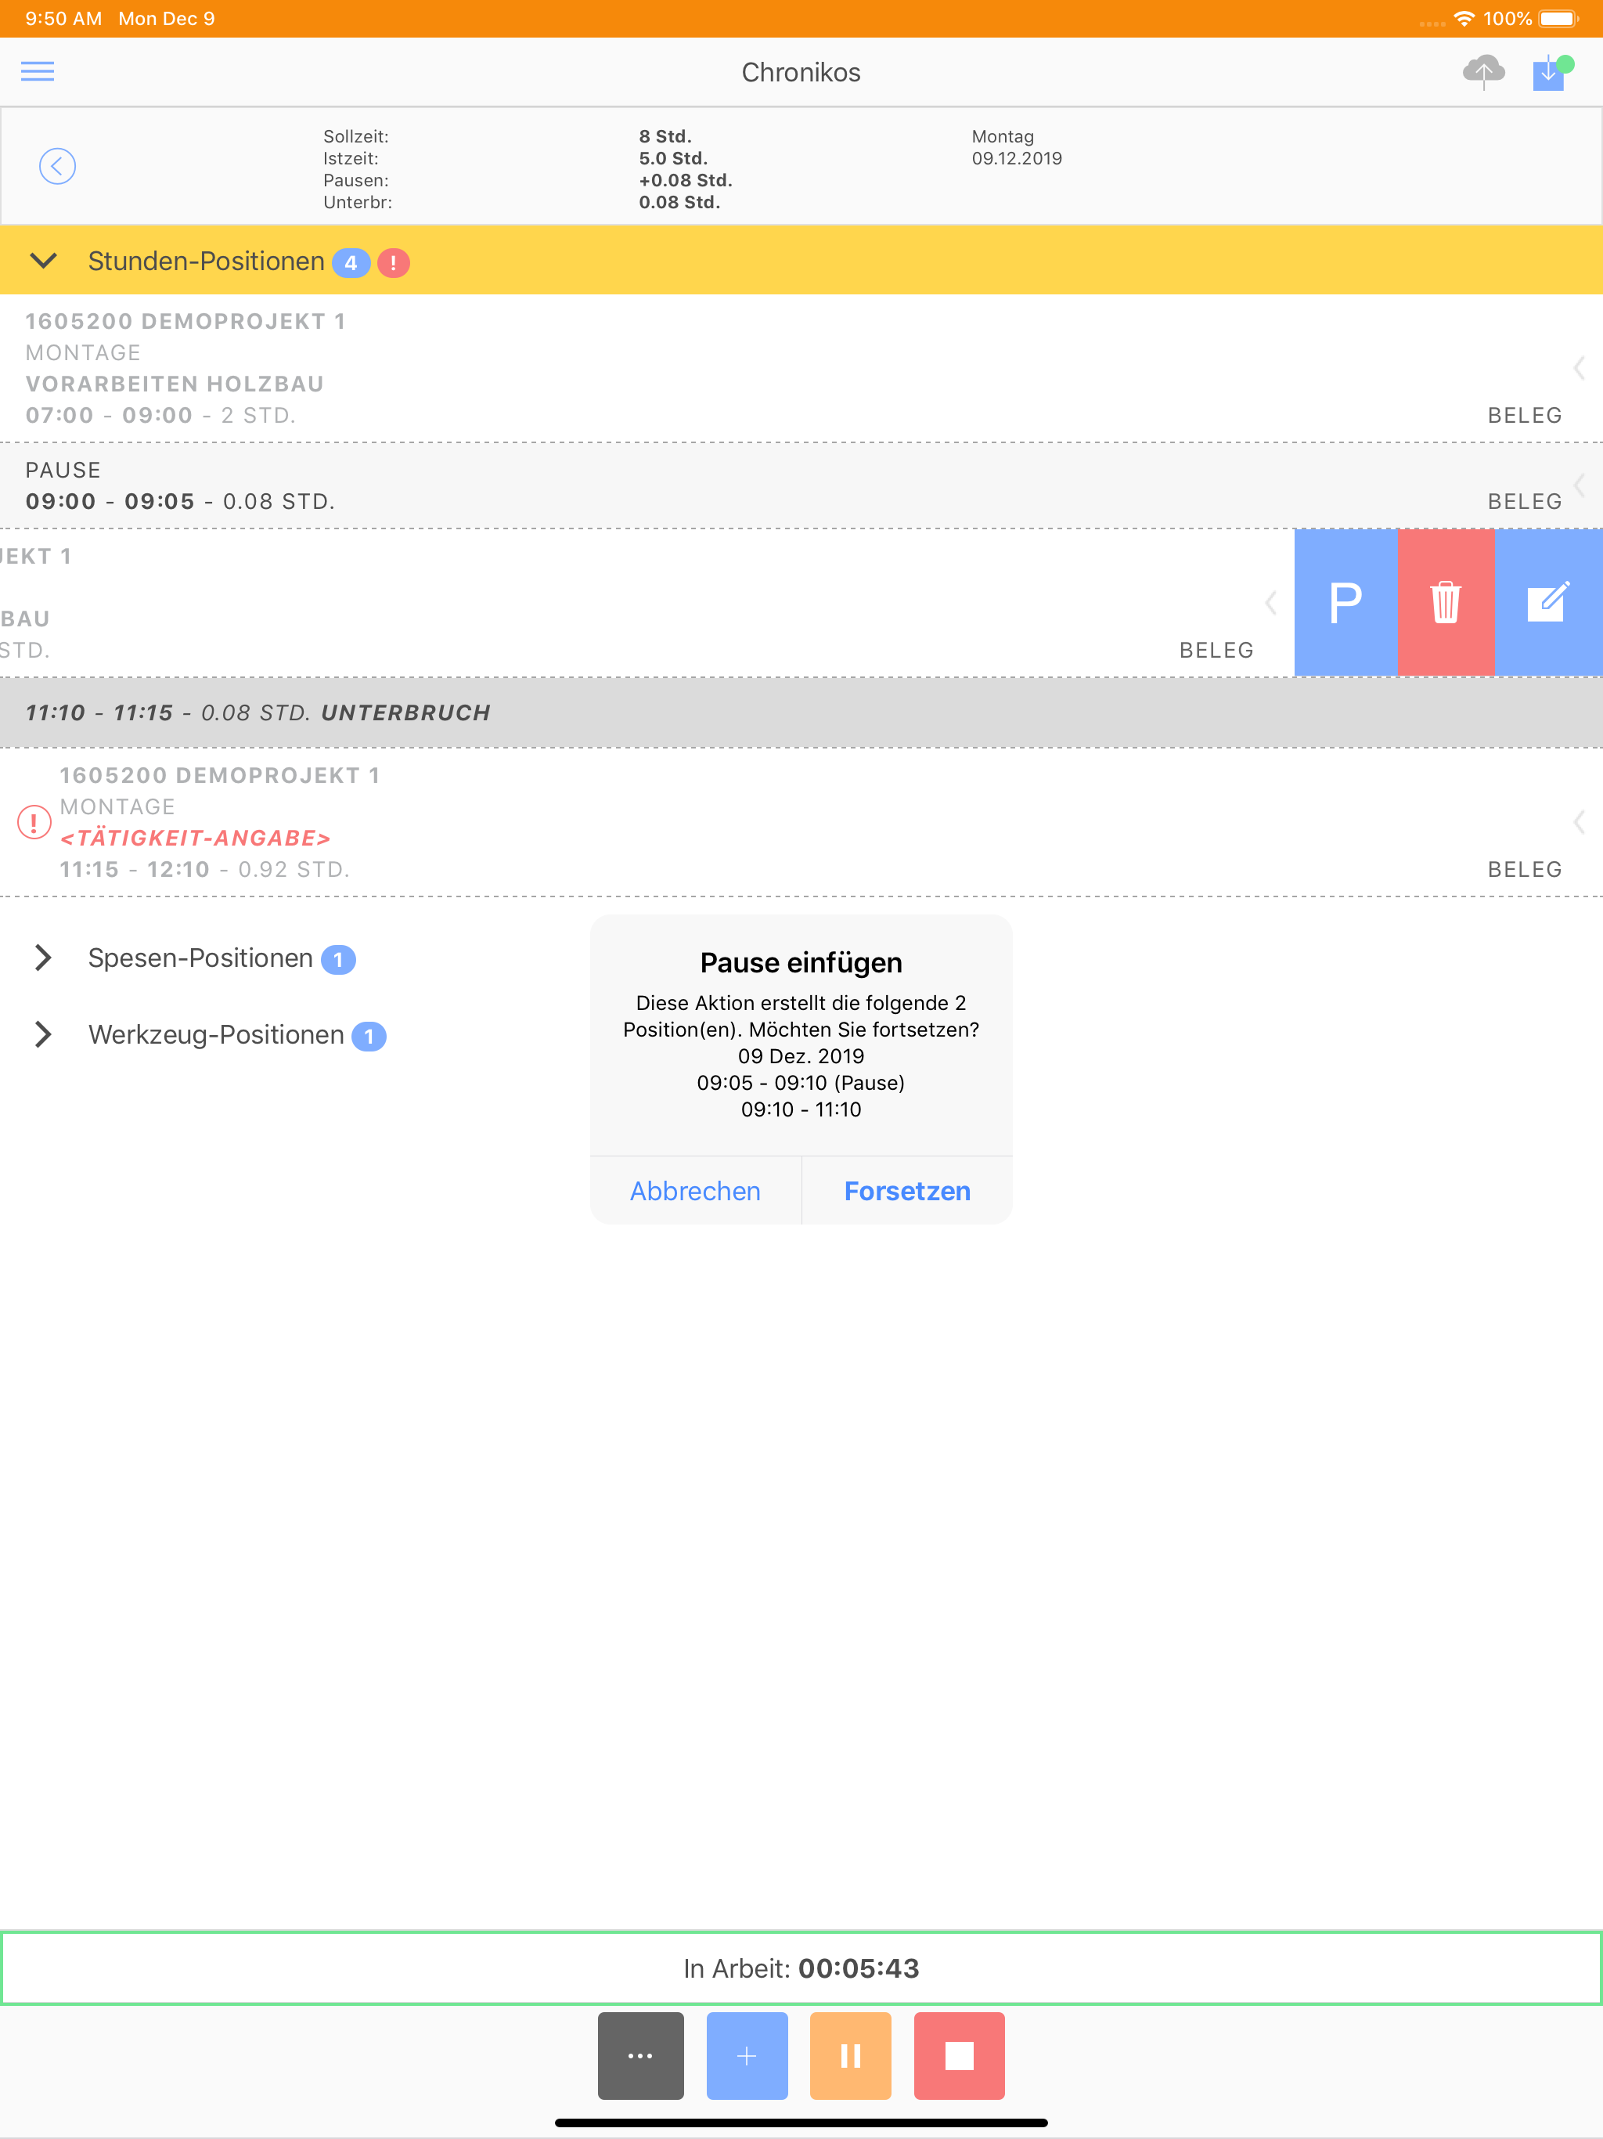Tap the Montag 09.12.2019 date
Screen dimensions: 1603x2139
(x=1016, y=147)
